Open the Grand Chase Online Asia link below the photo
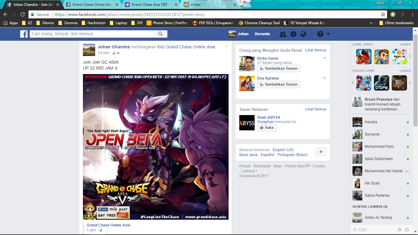The width and height of the screenshot is (418, 235). [108, 225]
